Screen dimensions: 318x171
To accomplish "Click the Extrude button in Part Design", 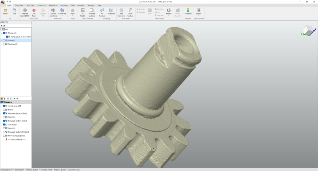I will click(x=141, y=9).
